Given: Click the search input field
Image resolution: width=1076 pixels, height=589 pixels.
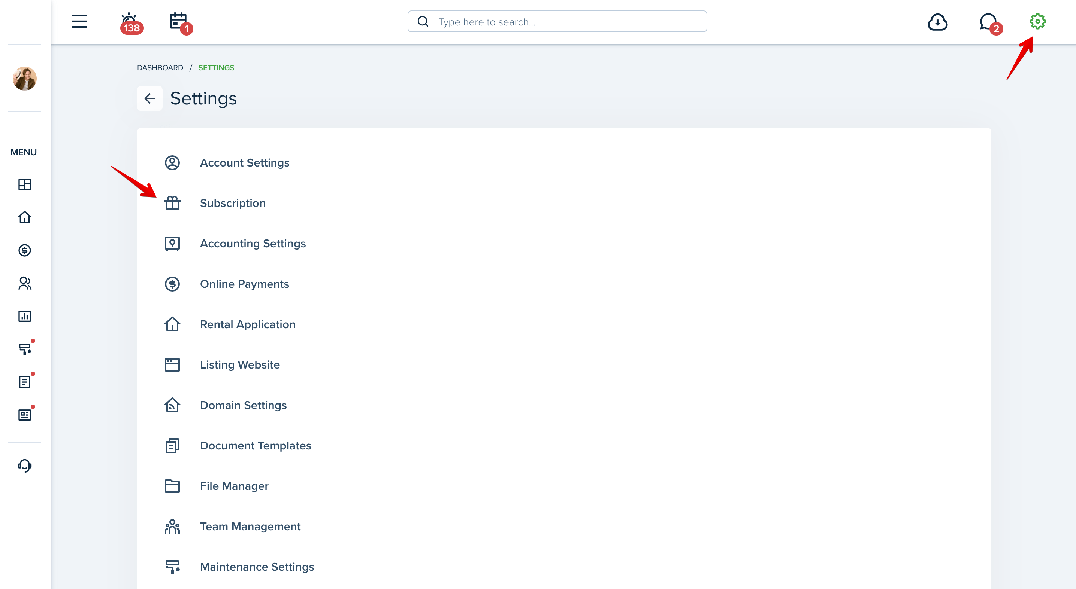Looking at the screenshot, I should (x=557, y=22).
